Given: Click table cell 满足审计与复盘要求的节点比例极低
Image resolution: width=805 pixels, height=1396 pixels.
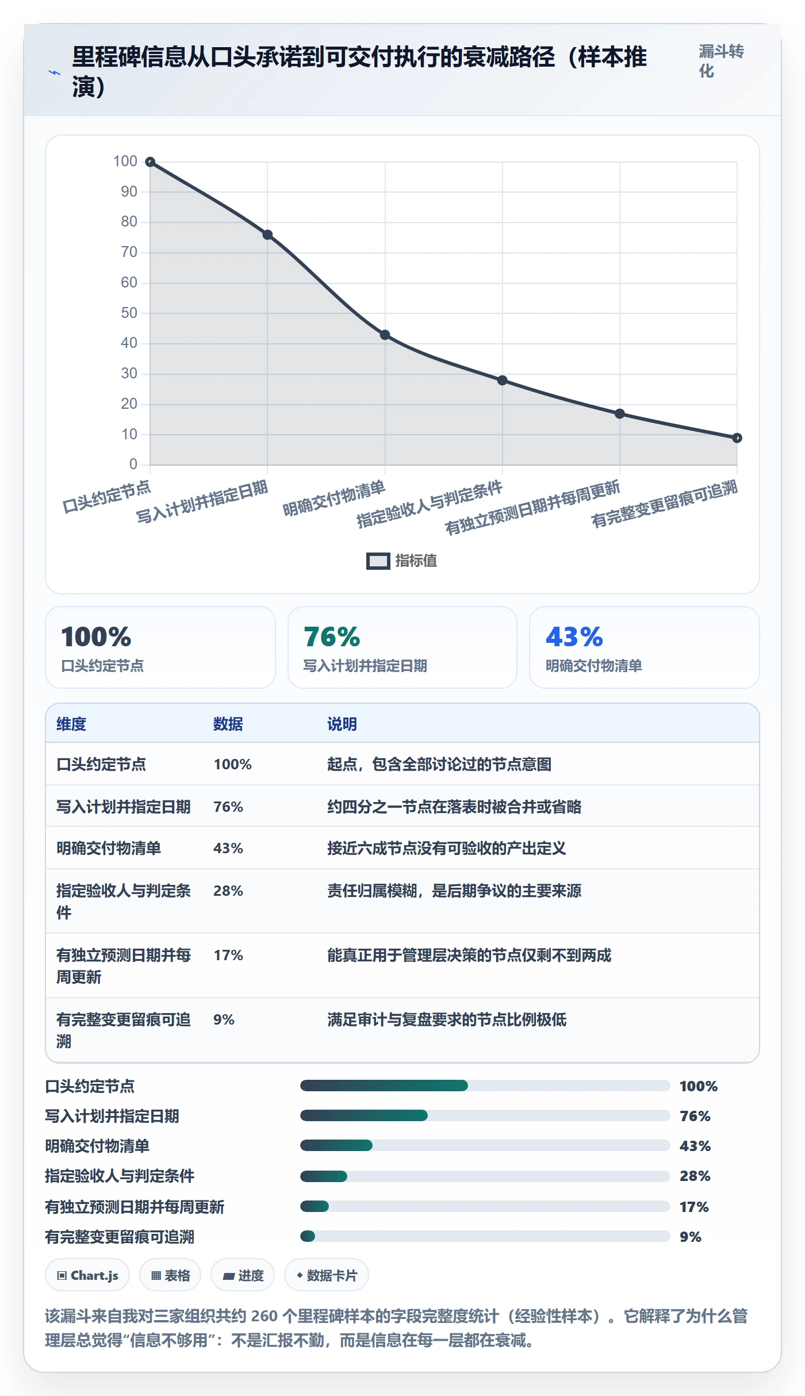Looking at the screenshot, I should coord(447,1019).
